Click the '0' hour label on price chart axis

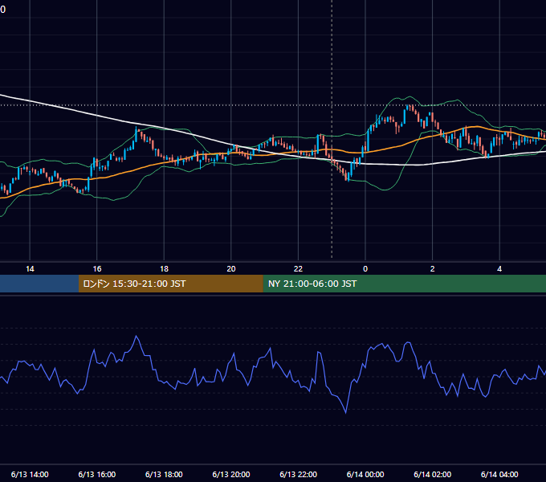pos(365,269)
